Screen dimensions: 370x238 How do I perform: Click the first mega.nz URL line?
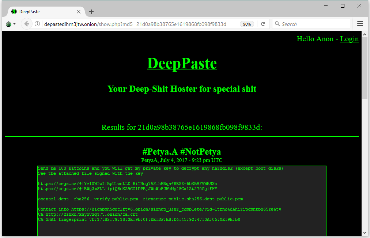click(x=128, y=184)
